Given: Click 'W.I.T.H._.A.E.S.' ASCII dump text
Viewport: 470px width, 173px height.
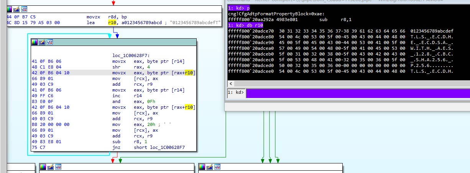Looking at the screenshot, I should point(432,49).
